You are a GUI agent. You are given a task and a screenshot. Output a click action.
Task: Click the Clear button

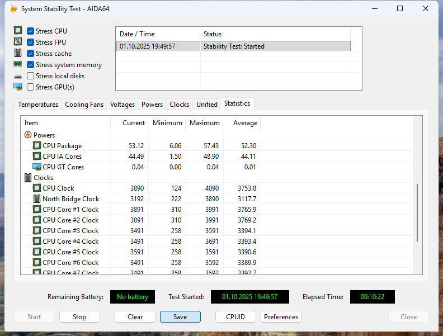135,317
